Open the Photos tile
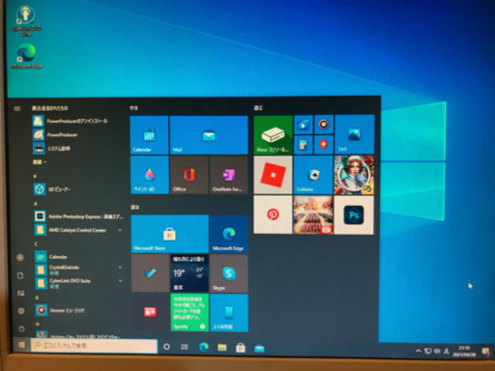The image size is (495, 371). click(x=355, y=134)
